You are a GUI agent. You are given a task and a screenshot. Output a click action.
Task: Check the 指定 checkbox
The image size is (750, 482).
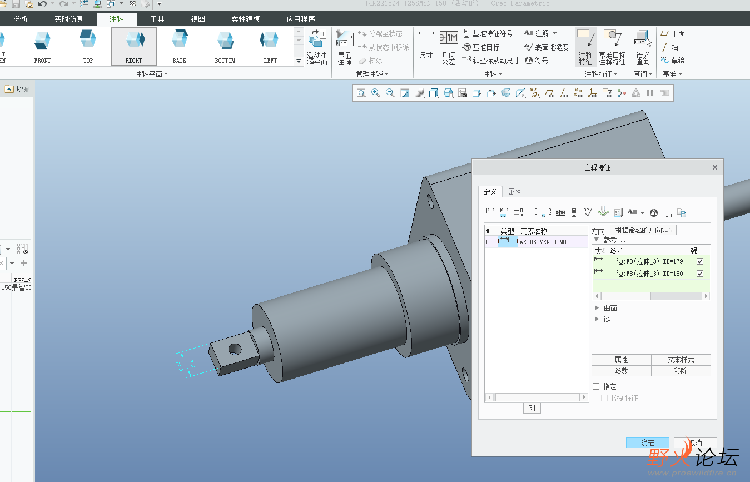point(596,386)
